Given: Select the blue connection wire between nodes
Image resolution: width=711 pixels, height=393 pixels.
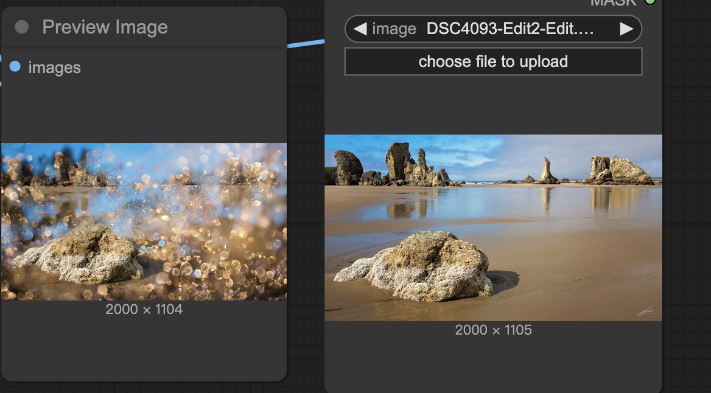Looking at the screenshot, I should [306, 43].
